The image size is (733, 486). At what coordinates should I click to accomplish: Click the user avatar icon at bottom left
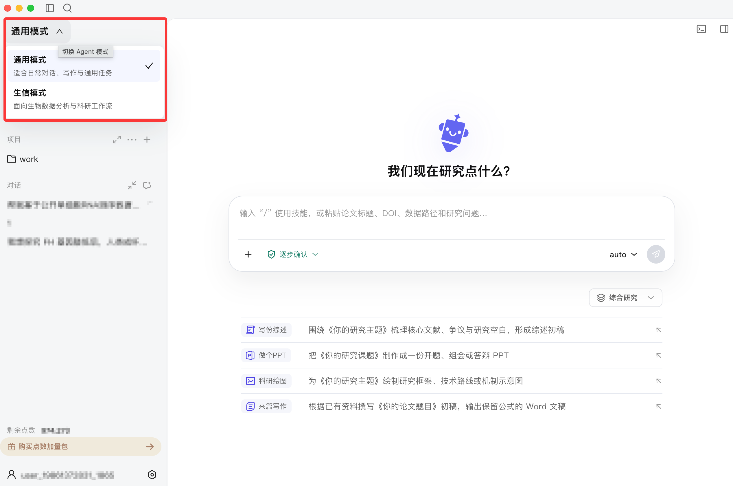[x=12, y=474]
